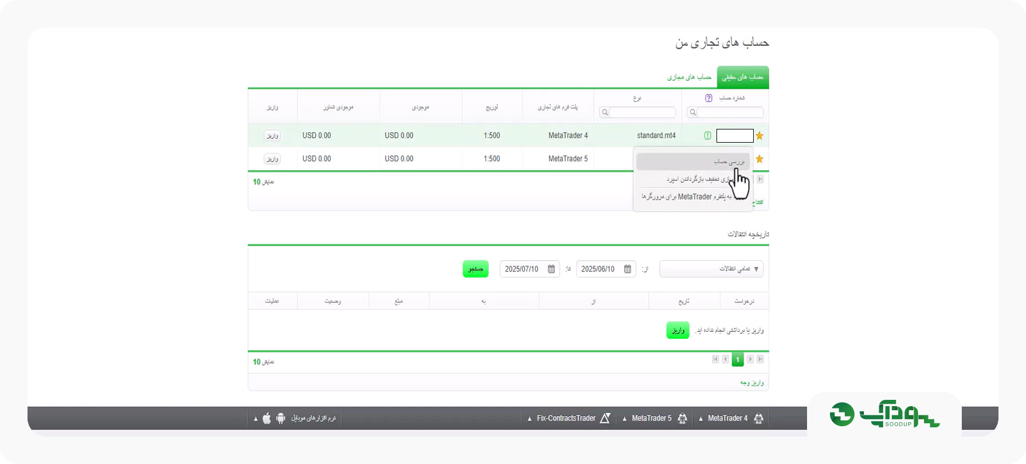Open the calendar icon for the 2025/06/10 date

[628, 269]
